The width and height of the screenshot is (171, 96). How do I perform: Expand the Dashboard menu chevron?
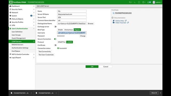[34, 6]
